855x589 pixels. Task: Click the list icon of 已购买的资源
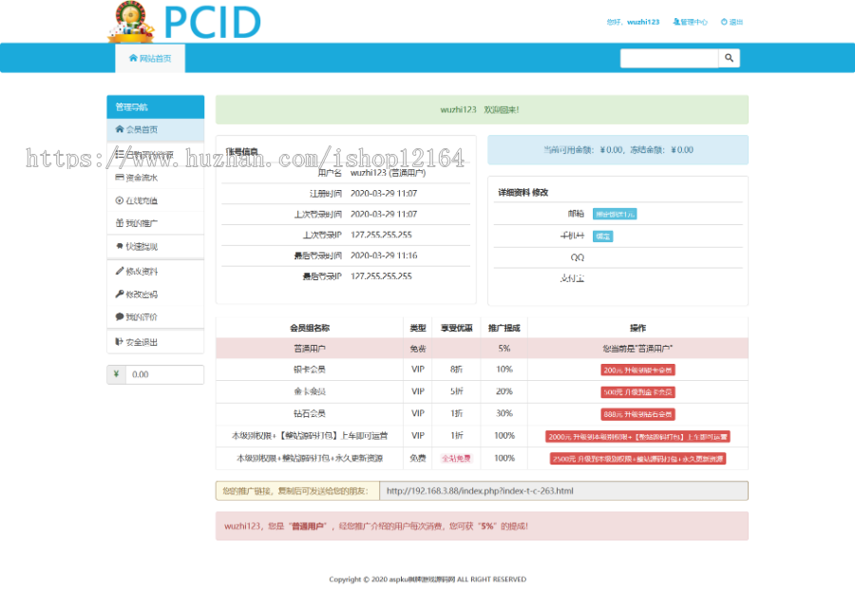[x=120, y=154]
